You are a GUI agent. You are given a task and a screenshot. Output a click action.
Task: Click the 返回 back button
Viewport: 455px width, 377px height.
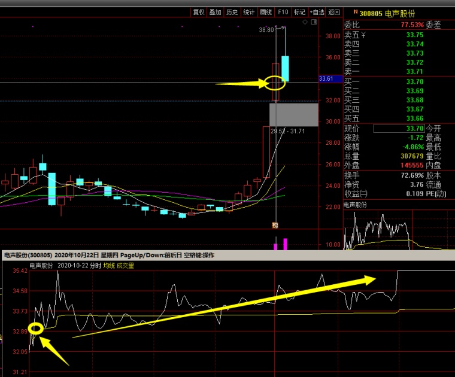point(334,12)
